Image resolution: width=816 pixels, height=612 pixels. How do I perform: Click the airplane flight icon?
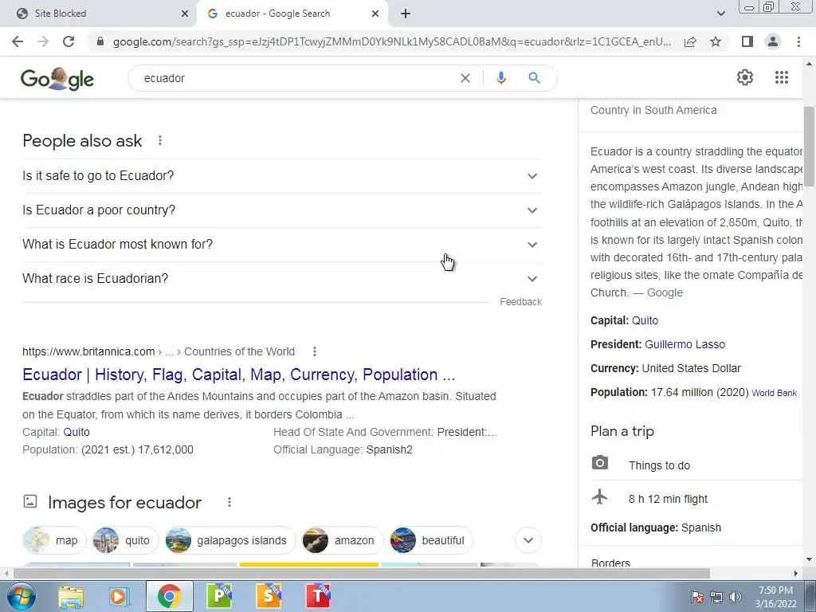(x=599, y=497)
